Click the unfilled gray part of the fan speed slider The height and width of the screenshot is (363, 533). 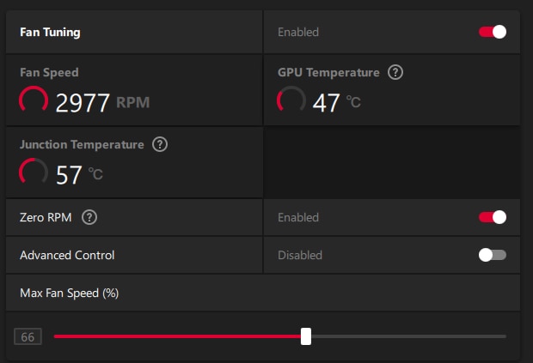408,336
